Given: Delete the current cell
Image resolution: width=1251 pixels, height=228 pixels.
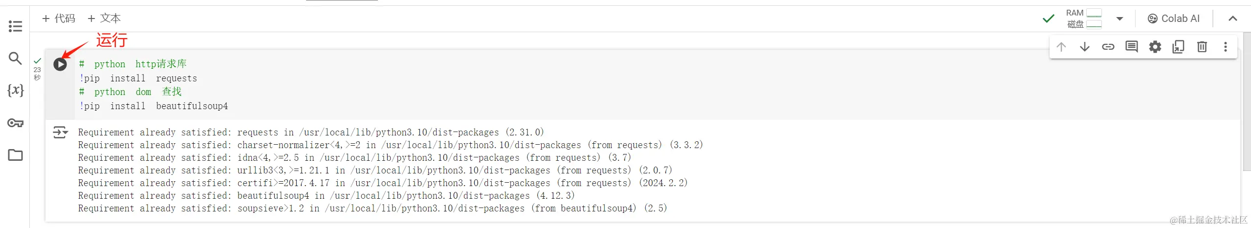Looking at the screenshot, I should (1202, 47).
